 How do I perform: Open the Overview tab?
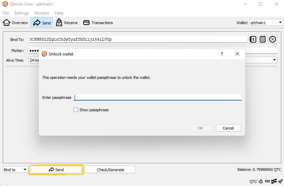[15, 23]
